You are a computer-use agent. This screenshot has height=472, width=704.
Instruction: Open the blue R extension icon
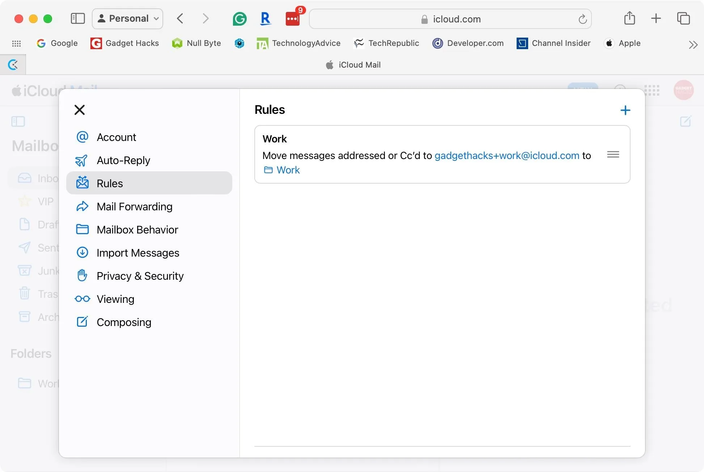(266, 18)
